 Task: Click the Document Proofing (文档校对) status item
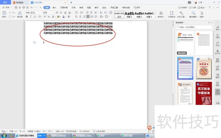(x=85, y=131)
